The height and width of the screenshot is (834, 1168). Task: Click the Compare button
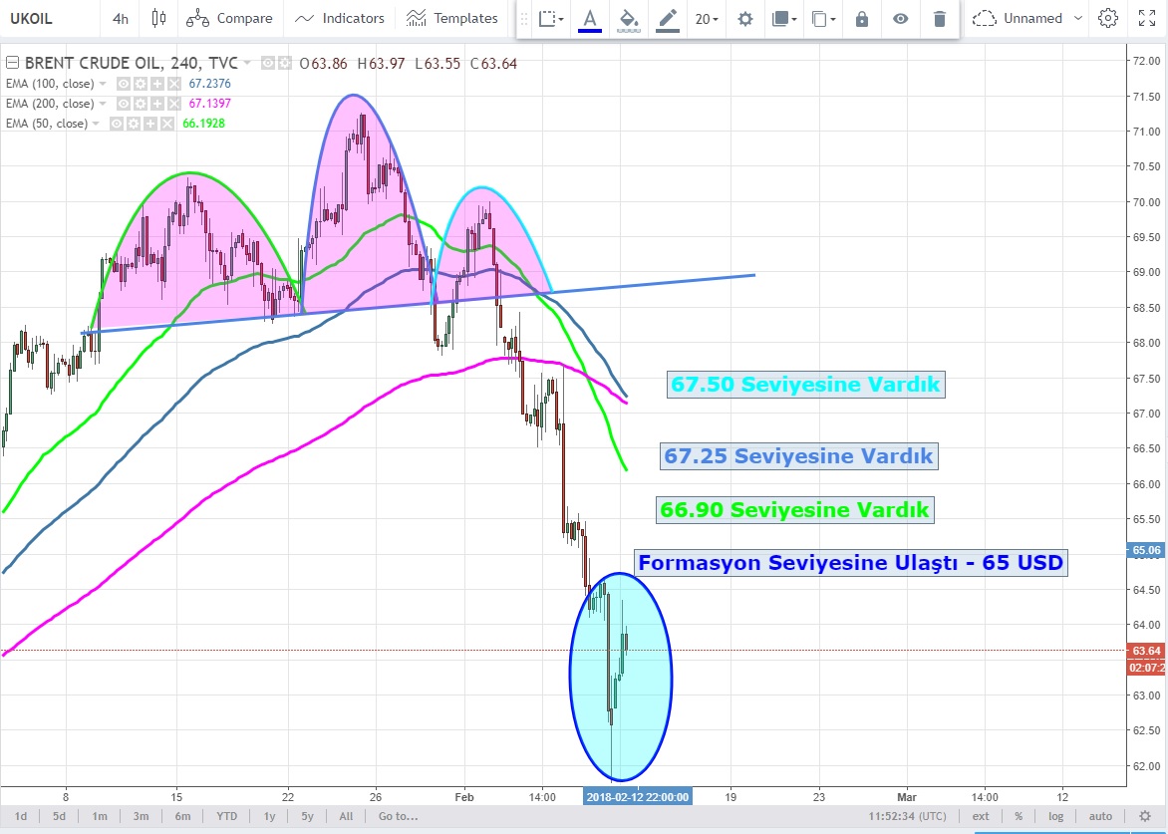point(229,18)
